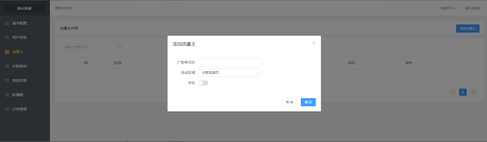Click the 活动区域 label

[x=188, y=73]
